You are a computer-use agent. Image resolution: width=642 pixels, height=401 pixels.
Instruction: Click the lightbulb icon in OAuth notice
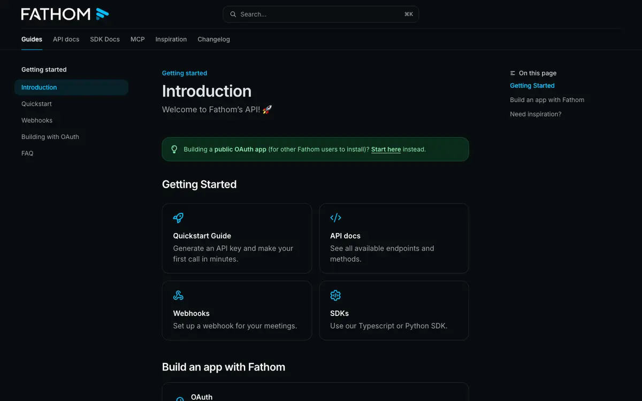click(174, 149)
